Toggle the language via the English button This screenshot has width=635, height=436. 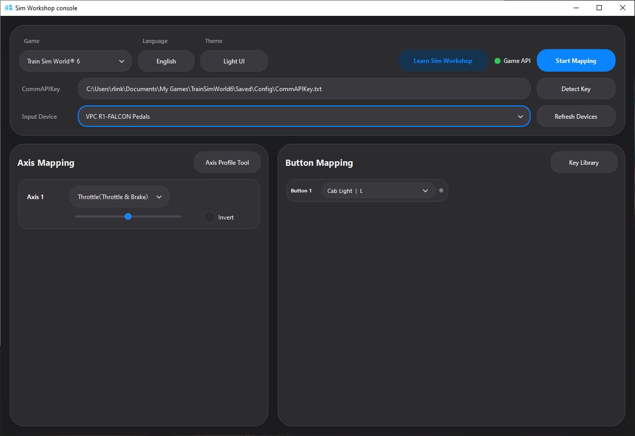tap(166, 61)
